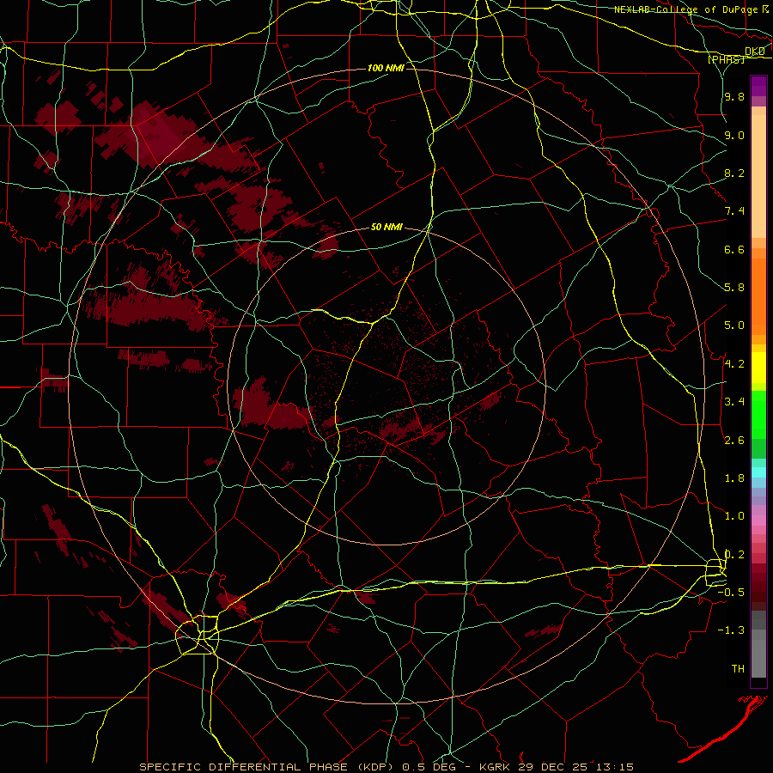This screenshot has width=773, height=773.
Task: Click the -1.3 value on the color scale
Action: (x=731, y=630)
